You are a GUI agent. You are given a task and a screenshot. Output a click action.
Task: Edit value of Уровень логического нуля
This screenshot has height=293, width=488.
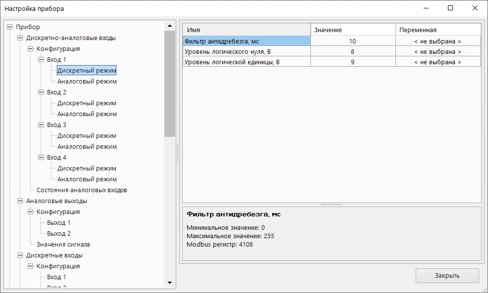[352, 52]
